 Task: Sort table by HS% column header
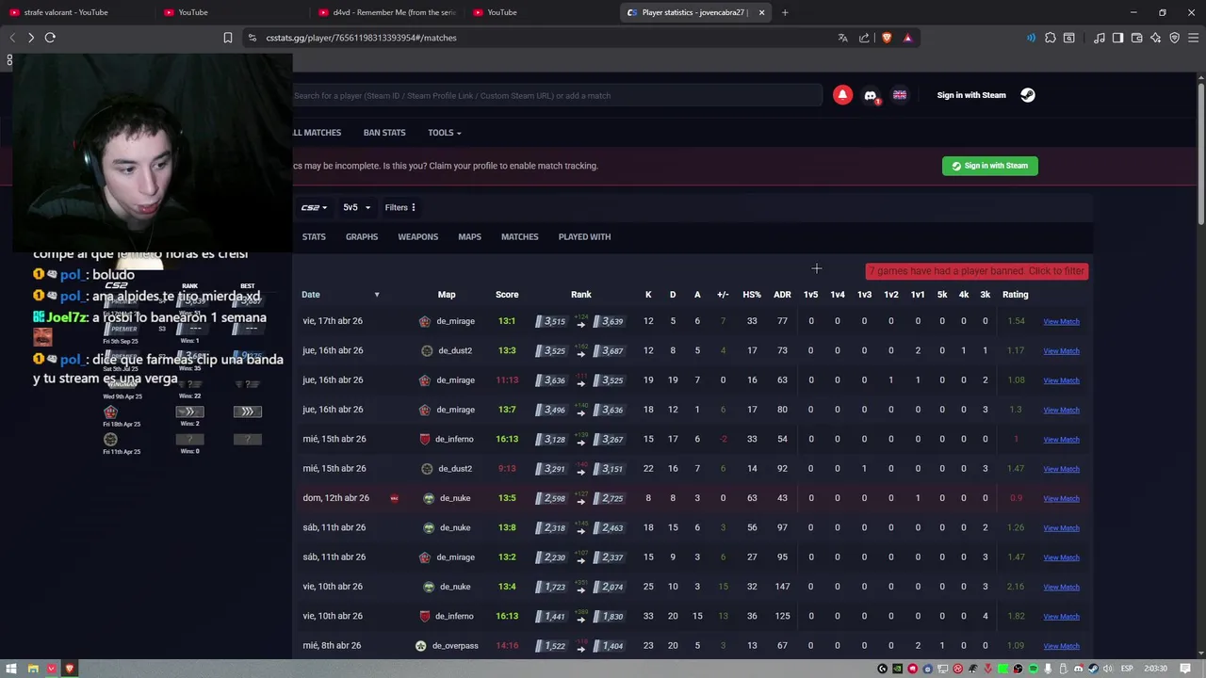point(752,295)
